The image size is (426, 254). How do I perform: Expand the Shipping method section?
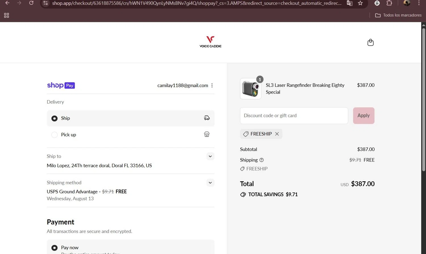click(x=210, y=183)
